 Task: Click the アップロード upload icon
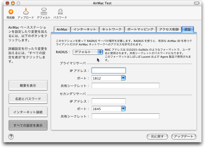point(26,12)
